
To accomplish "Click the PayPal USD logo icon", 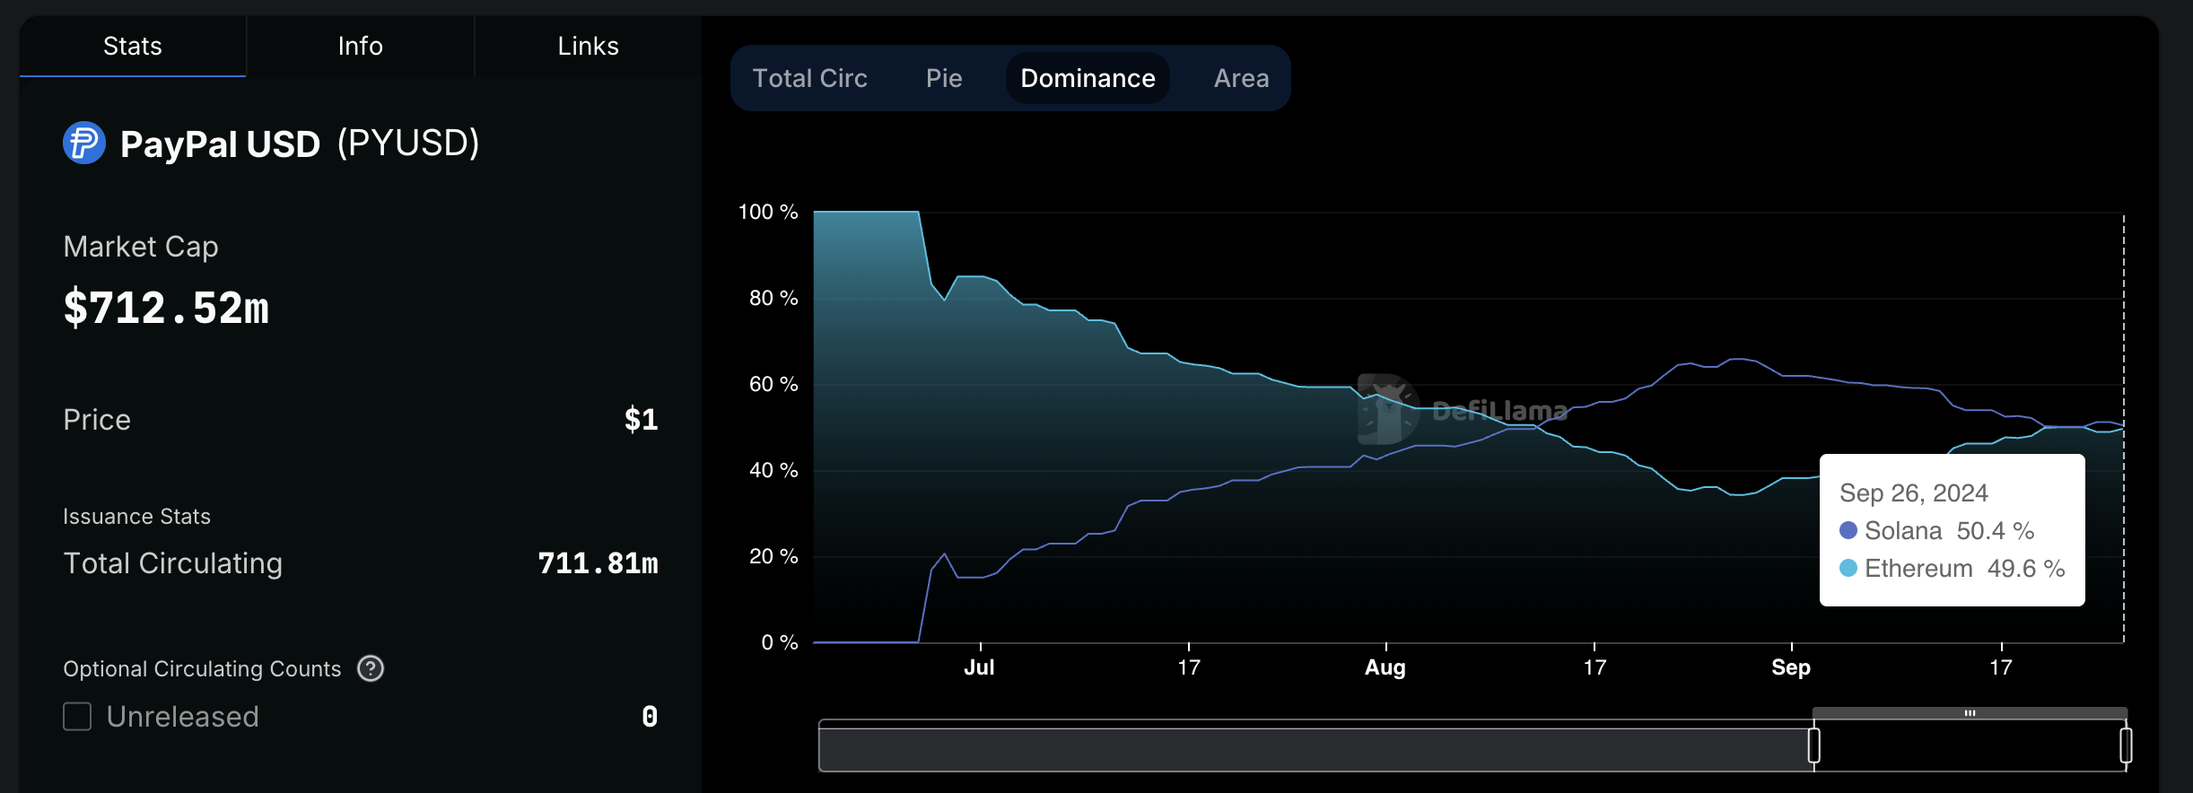I will tap(84, 143).
